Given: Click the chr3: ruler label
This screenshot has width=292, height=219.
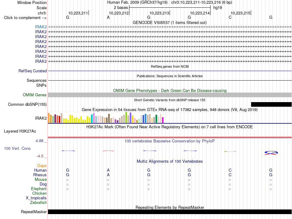Looking at the screenshot, I should coord(42,13).
